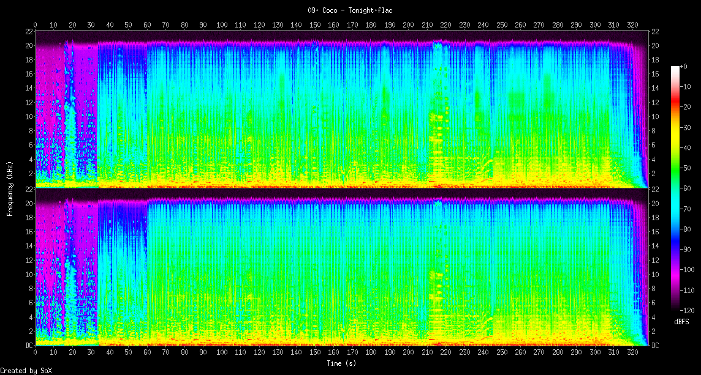Click the 60 second tick on bottom time axis
The width and height of the screenshot is (701, 375).
(x=147, y=353)
